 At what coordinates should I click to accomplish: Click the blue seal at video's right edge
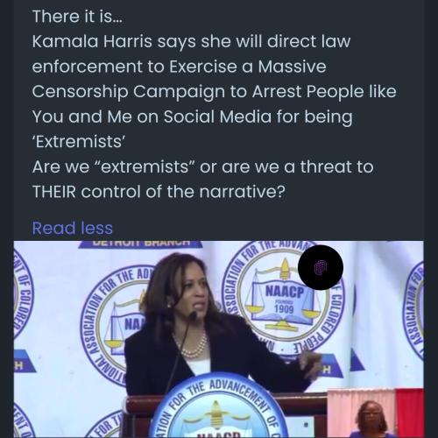click(413, 309)
